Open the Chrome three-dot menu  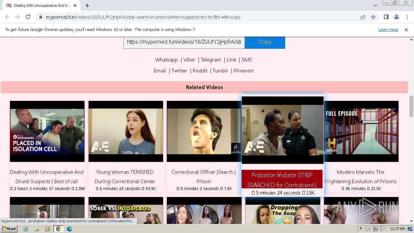tap(407, 17)
